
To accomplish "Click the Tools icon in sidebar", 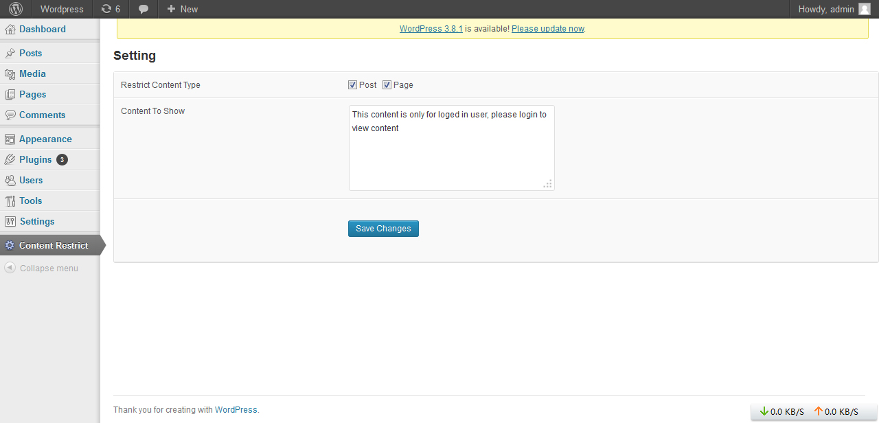I will (x=10, y=201).
